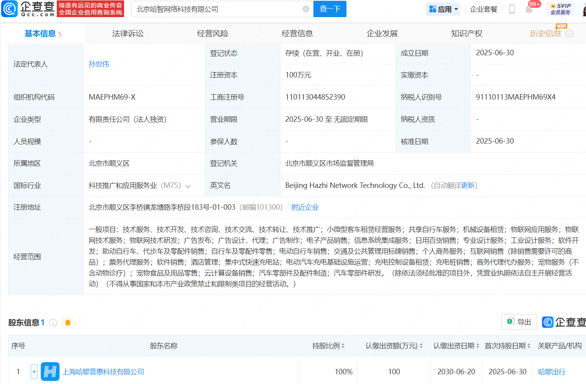Screen dimensions: 586x384
Task: Open the 哈啰出行 related product link
Action: point(552,372)
